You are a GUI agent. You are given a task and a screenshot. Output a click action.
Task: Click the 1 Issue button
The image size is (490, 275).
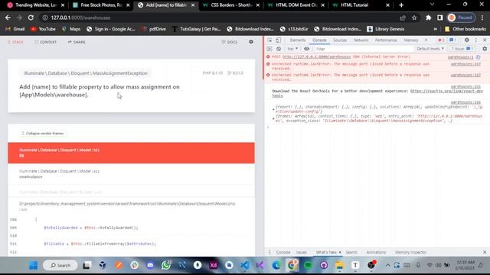[462, 49]
